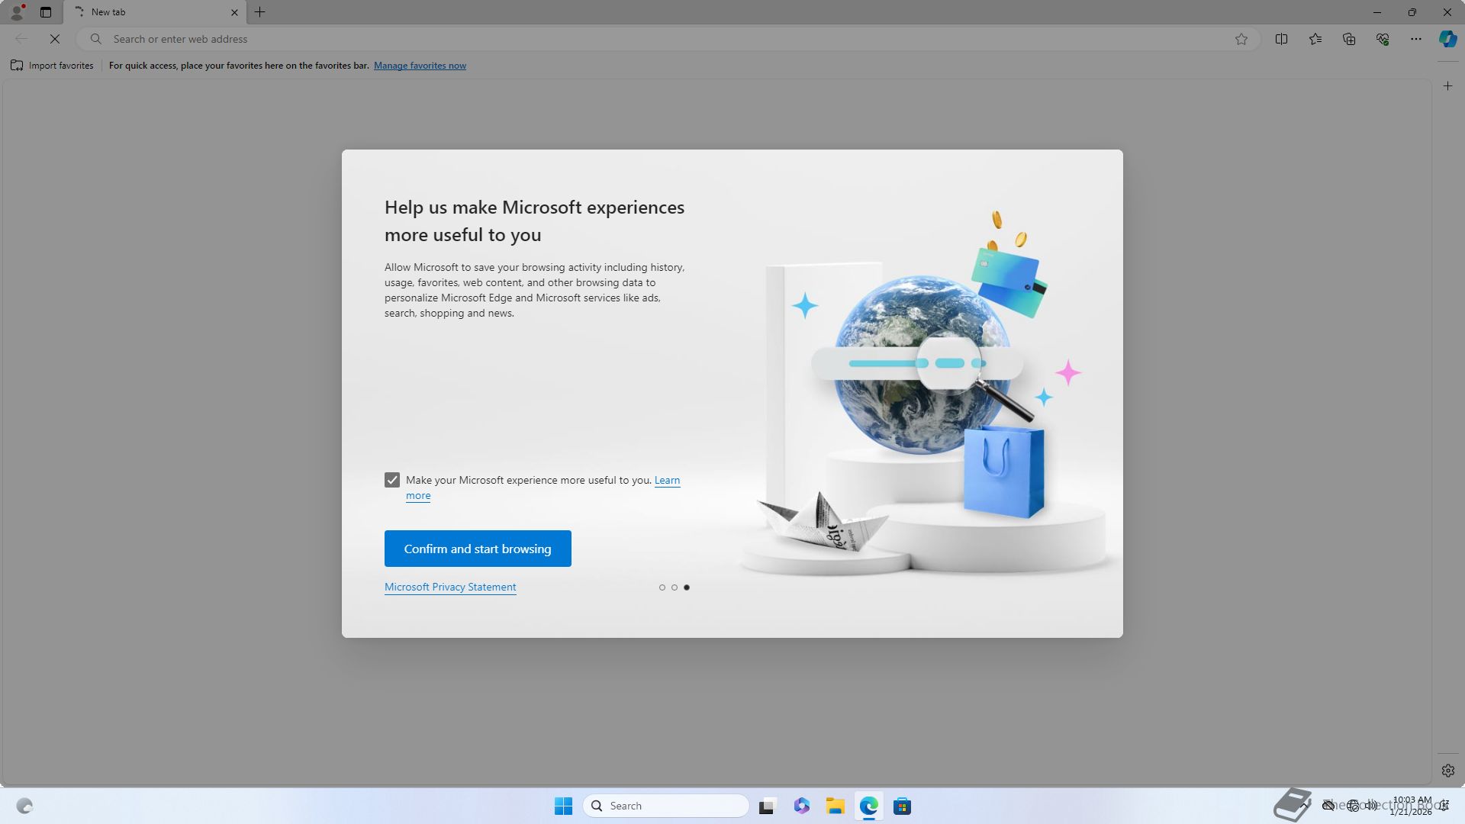Click the Windows taskbar Search box
Image resolution: width=1465 pixels, height=824 pixels.
(665, 806)
